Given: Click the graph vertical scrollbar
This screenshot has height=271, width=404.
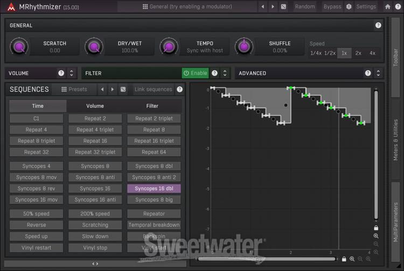Looking at the screenshot, I should click(376, 155).
